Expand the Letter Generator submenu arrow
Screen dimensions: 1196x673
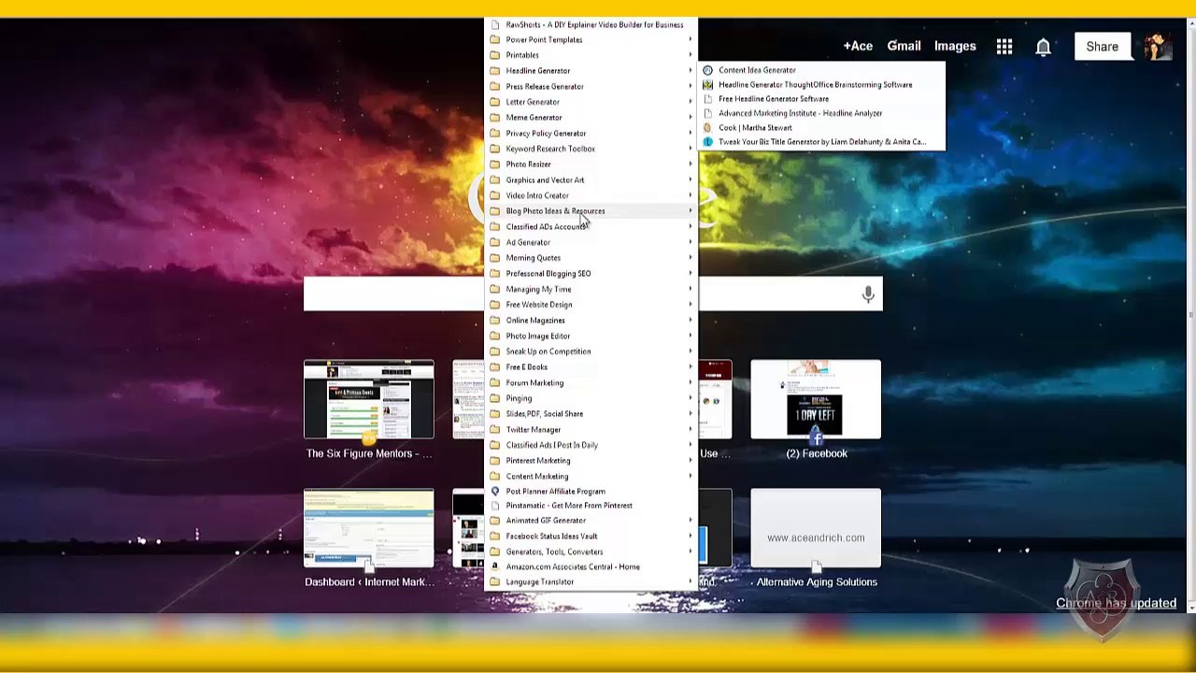691,102
